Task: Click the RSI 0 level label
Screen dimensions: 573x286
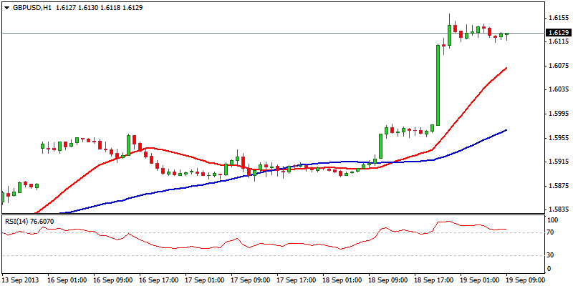Action: [x=549, y=269]
